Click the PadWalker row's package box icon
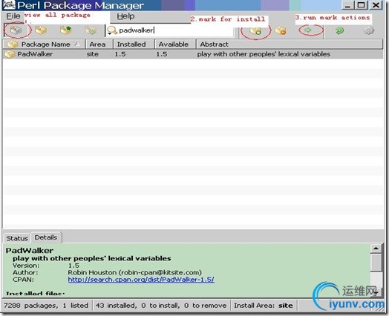 pyautogui.click(x=10, y=54)
